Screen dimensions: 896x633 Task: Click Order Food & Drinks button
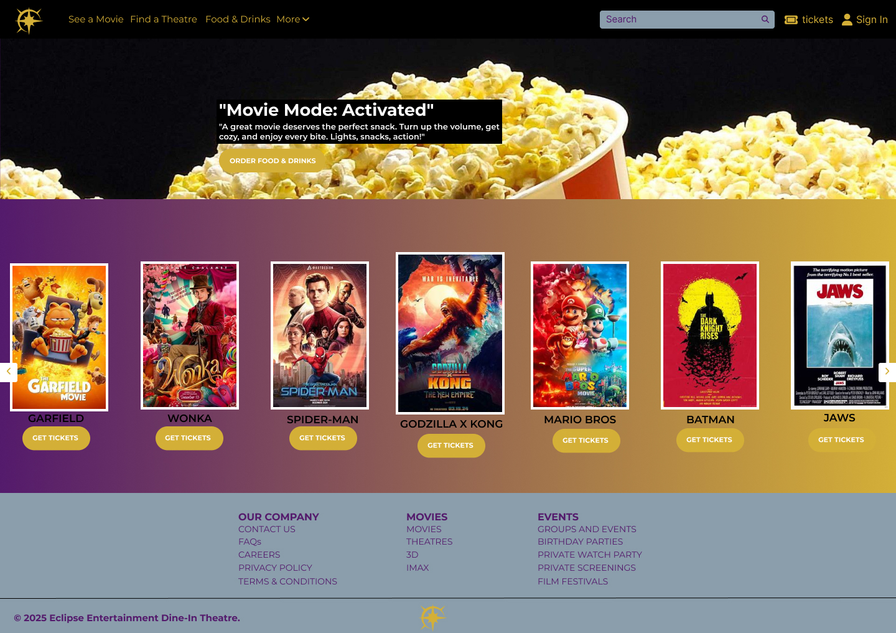273,161
